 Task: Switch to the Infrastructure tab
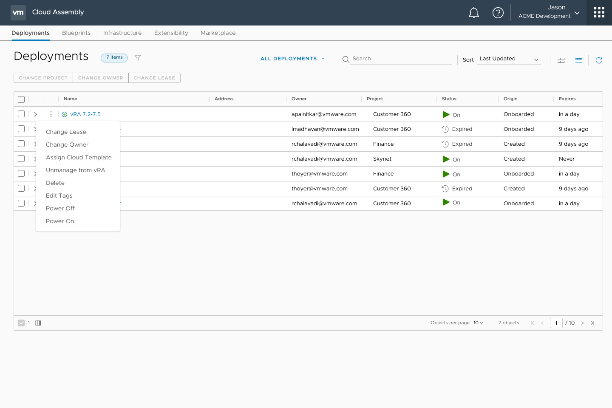[122, 33]
